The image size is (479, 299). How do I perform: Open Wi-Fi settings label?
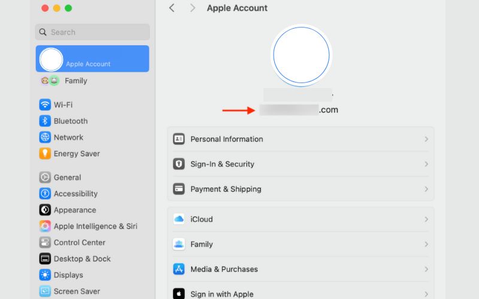point(63,105)
